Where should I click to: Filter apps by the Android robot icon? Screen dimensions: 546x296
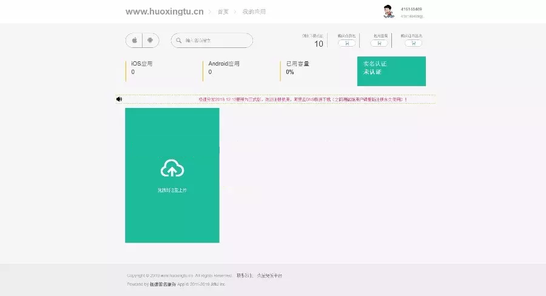pos(150,41)
